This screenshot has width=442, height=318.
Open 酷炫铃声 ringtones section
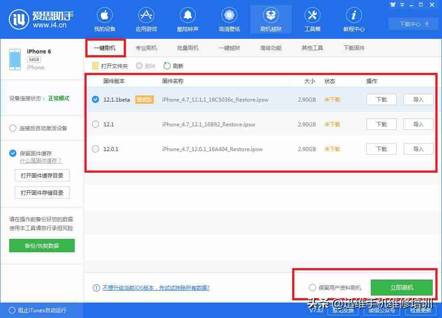coord(188,19)
